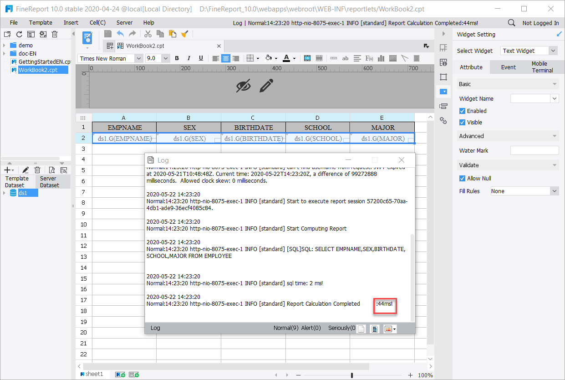
Task: Open the Cell(C) menu
Action: (x=97, y=23)
